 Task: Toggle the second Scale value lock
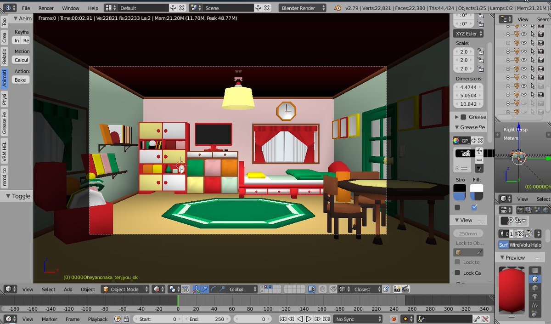(480, 60)
